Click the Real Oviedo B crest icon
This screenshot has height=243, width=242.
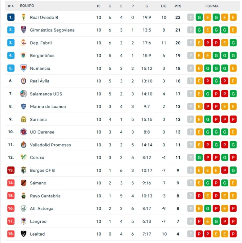coord(23,17)
